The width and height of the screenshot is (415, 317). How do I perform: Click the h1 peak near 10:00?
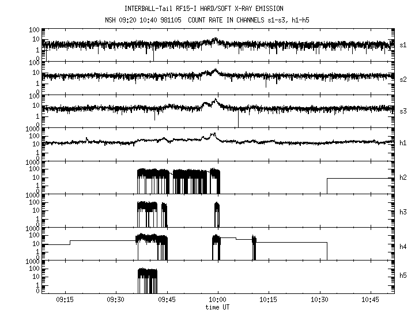214,135
